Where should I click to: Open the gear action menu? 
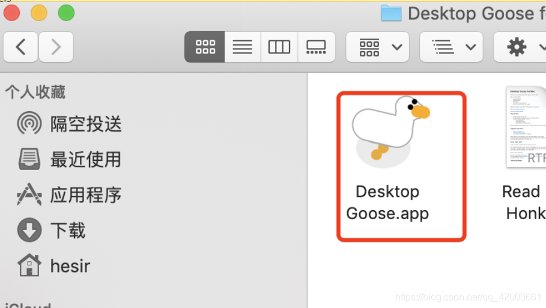click(520, 47)
